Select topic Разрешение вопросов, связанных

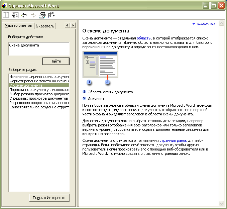point(39,103)
